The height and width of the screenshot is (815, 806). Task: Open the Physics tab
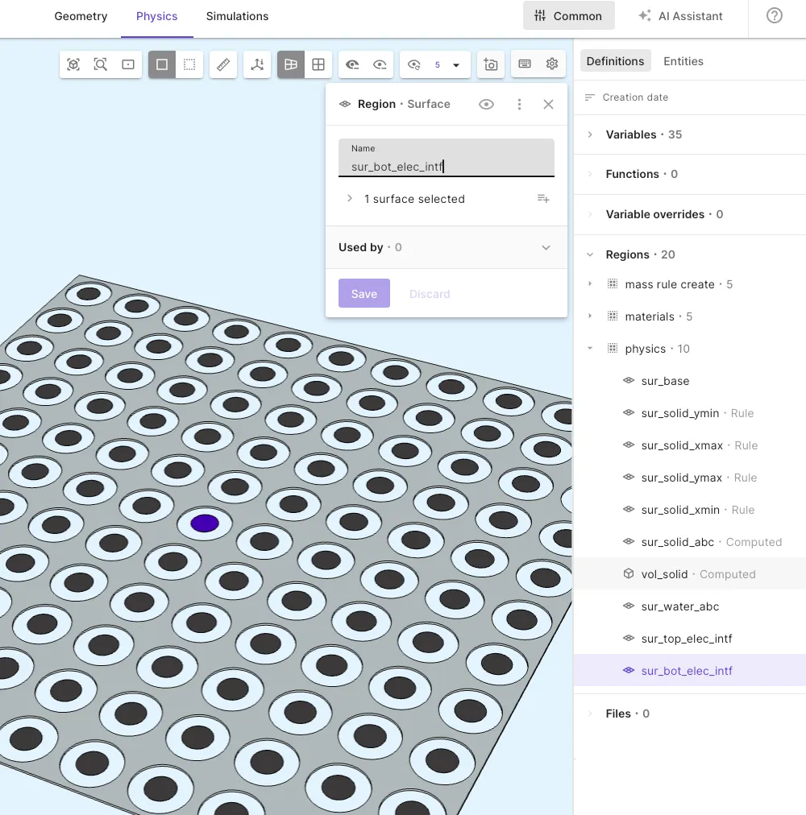156,16
